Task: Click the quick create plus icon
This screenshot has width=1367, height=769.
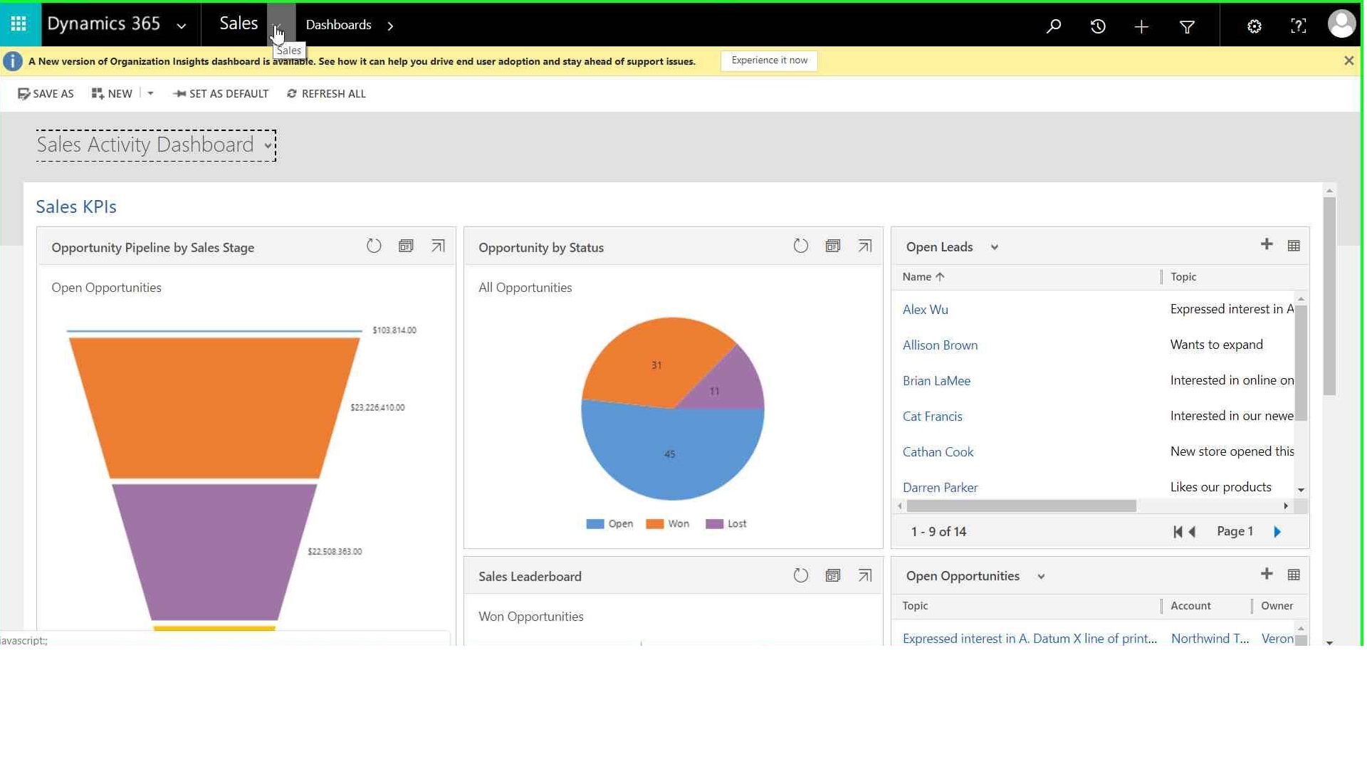Action: point(1141,26)
